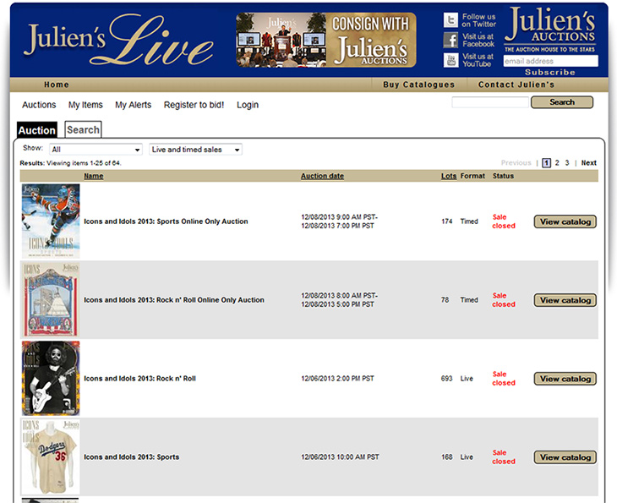The height and width of the screenshot is (503, 617).
Task: Go to page 2 of results
Action: point(557,163)
